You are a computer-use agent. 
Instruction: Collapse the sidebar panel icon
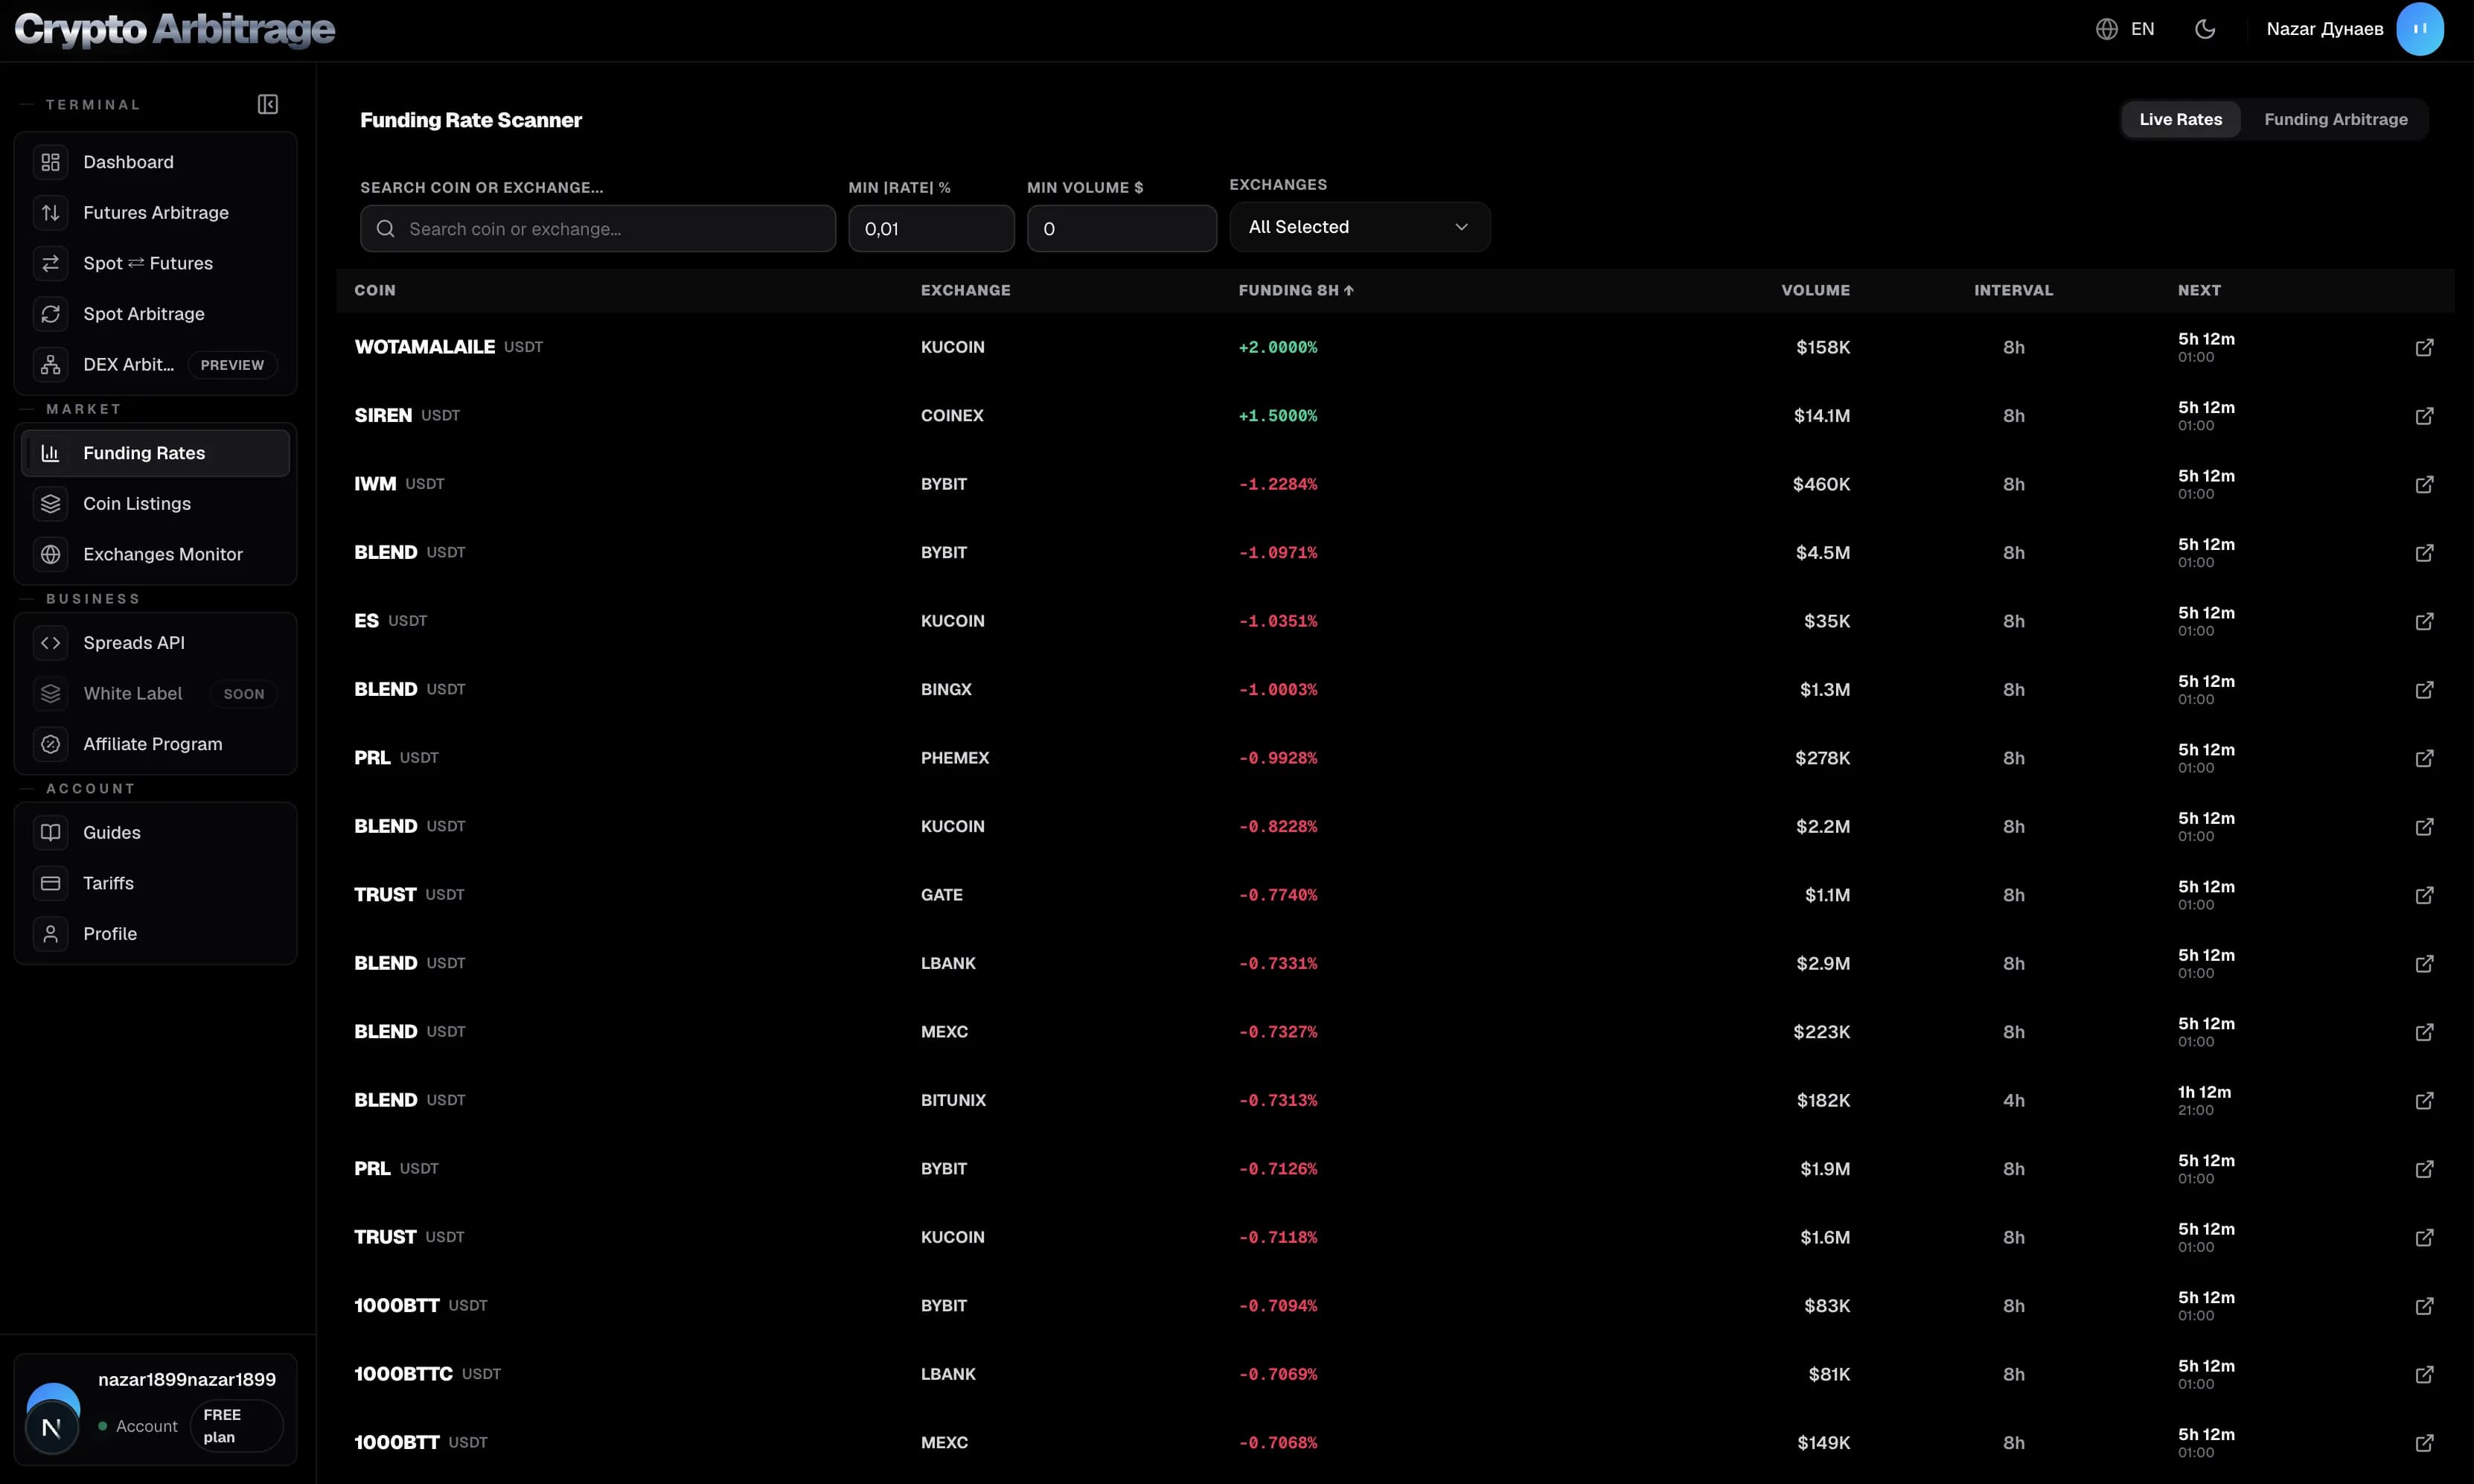[267, 104]
